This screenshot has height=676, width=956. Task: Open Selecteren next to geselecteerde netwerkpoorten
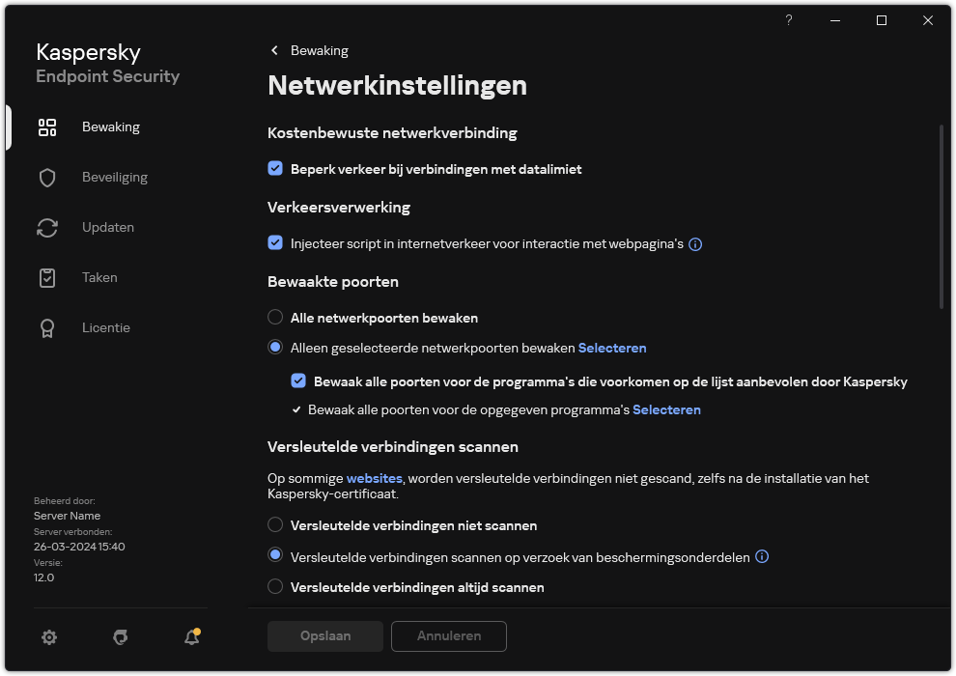(612, 348)
